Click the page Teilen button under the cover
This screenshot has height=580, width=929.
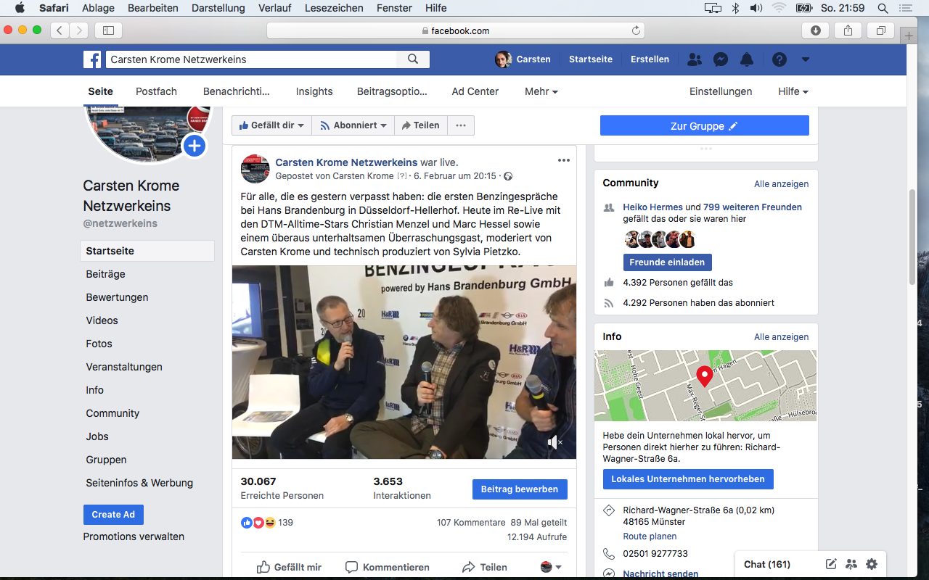coord(421,125)
